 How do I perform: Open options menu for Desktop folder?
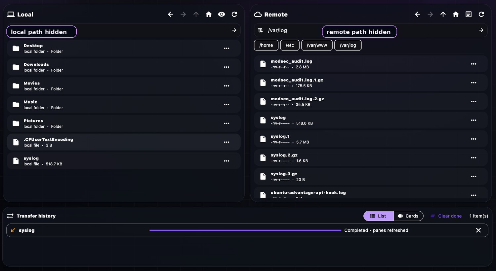[227, 48]
